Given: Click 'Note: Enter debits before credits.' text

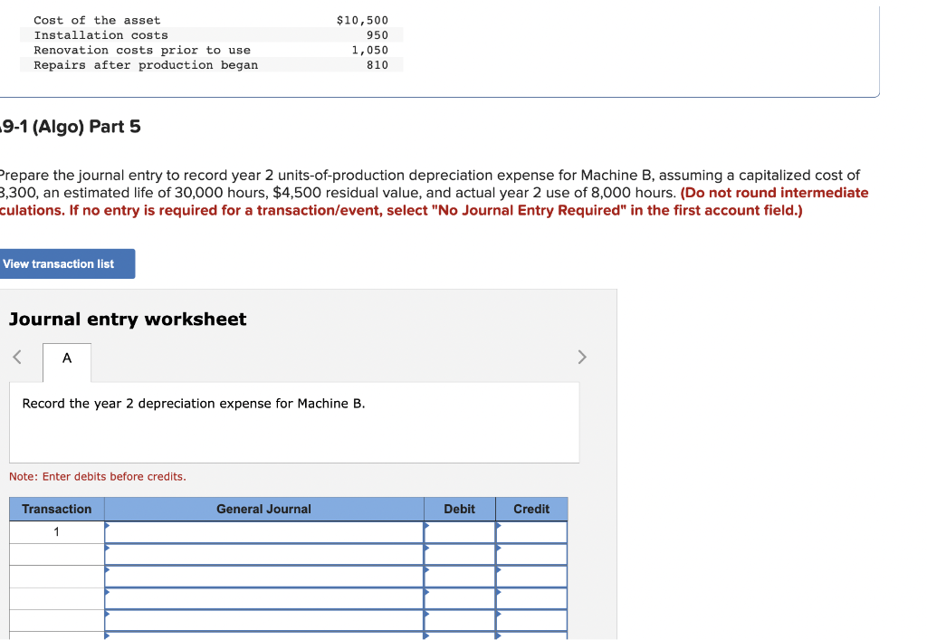Looking at the screenshot, I should (98, 476).
